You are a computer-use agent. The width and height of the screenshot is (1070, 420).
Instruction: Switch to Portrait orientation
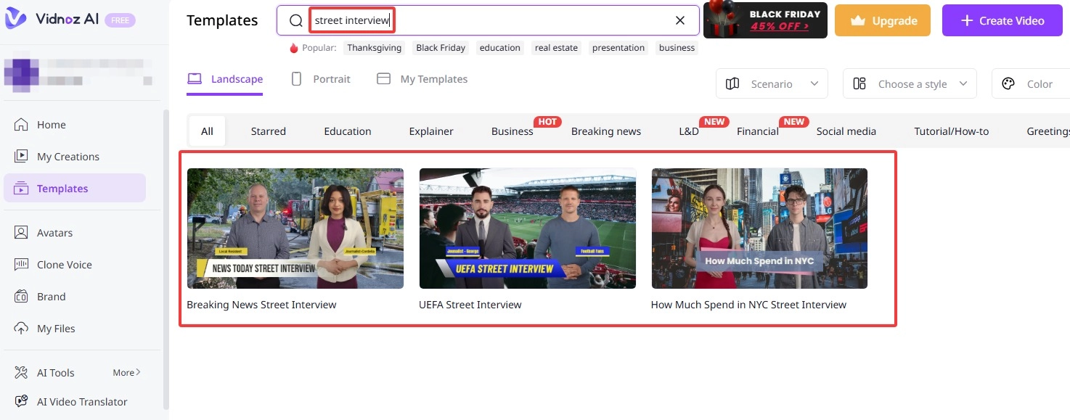[321, 78]
